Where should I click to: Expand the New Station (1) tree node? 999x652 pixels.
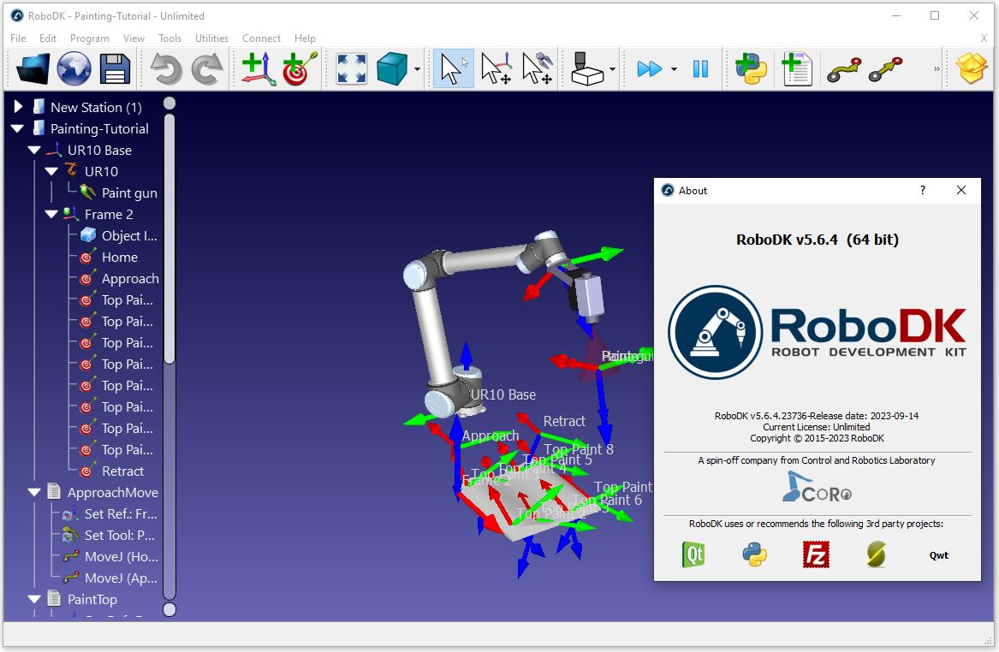pos(18,107)
